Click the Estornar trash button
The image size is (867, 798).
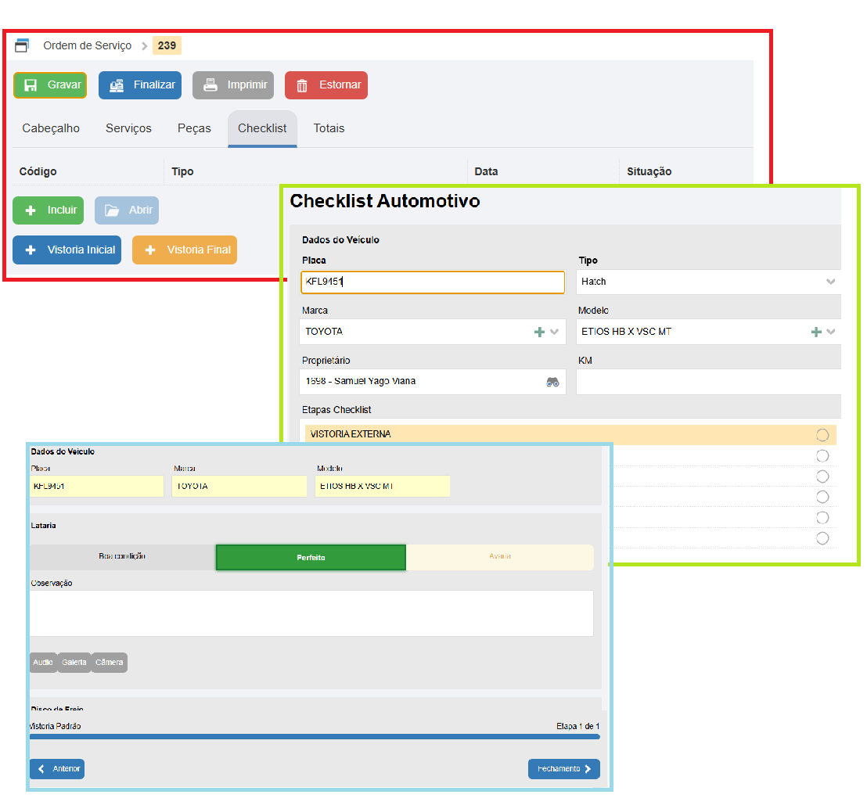326,85
